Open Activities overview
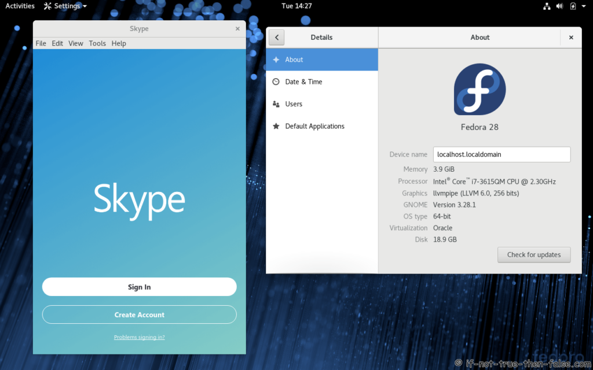Screen dimensions: 593x370 [20, 6]
